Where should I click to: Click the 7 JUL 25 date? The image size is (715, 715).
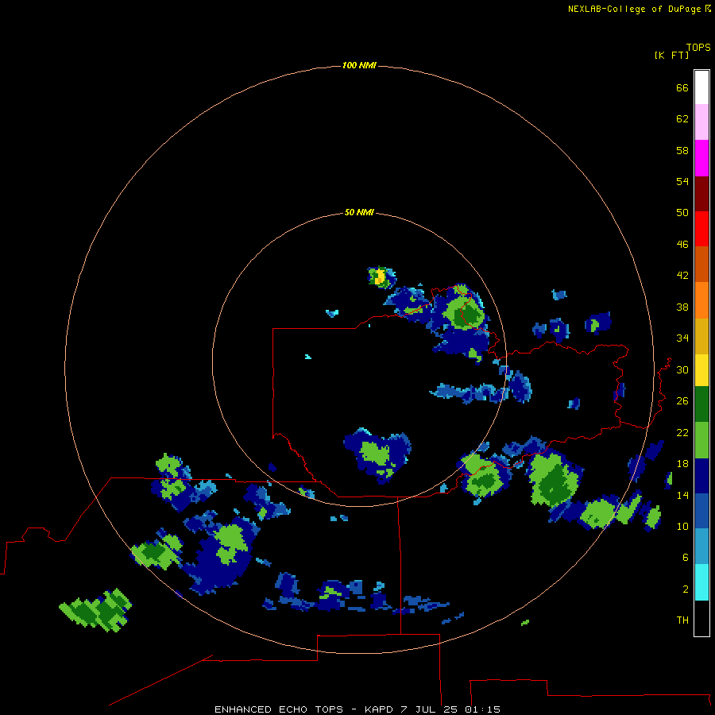429,709
